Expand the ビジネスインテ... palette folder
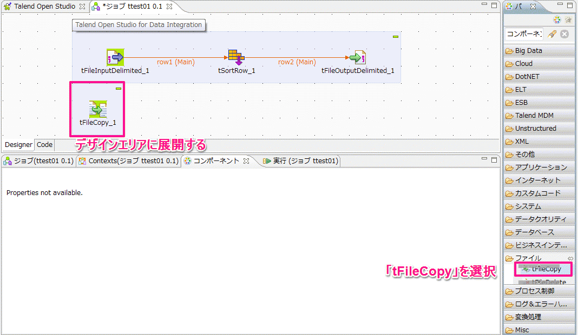 (x=539, y=245)
